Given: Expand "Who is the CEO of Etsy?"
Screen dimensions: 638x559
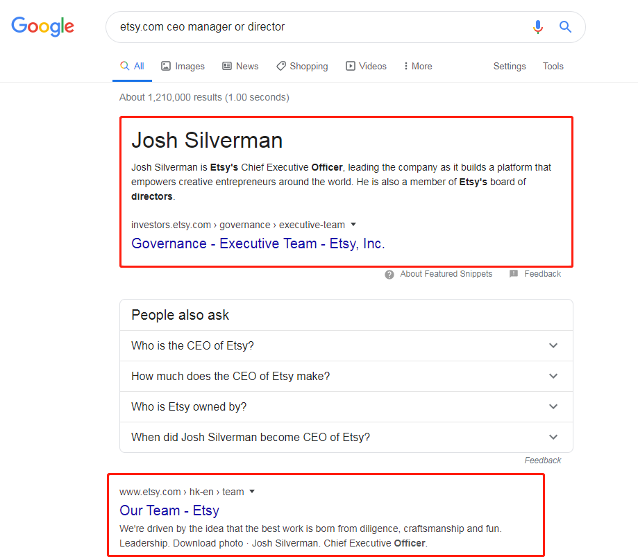Looking at the screenshot, I should click(x=346, y=345).
